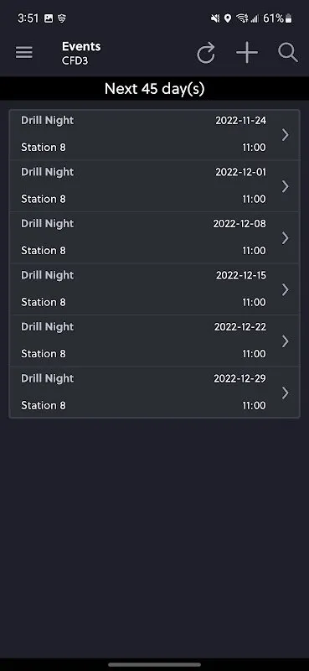This screenshot has height=671, width=309.
Task: Expand the 2022-12-29 Drill Night chevron
Action: coord(285,393)
